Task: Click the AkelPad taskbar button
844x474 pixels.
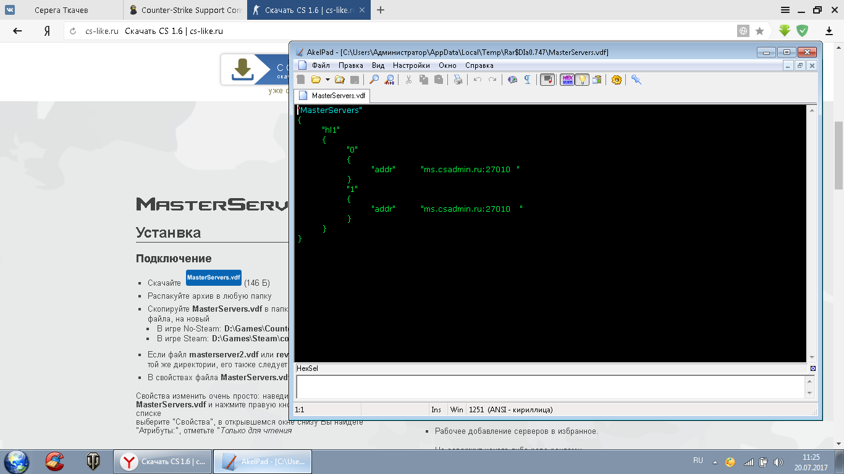Action: tap(263, 462)
